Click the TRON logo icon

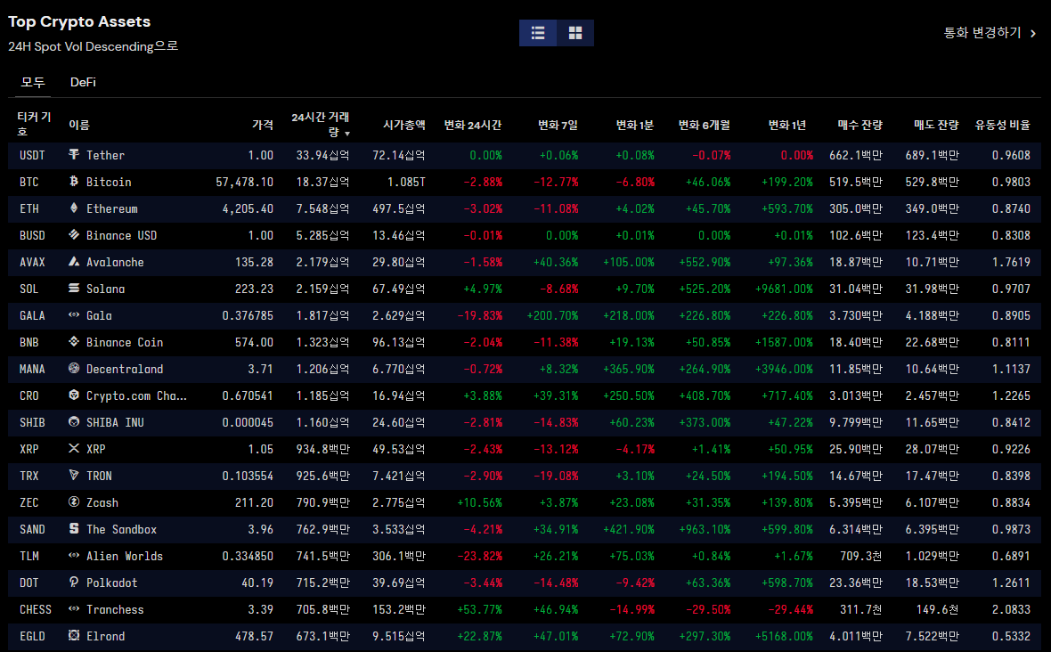point(74,476)
